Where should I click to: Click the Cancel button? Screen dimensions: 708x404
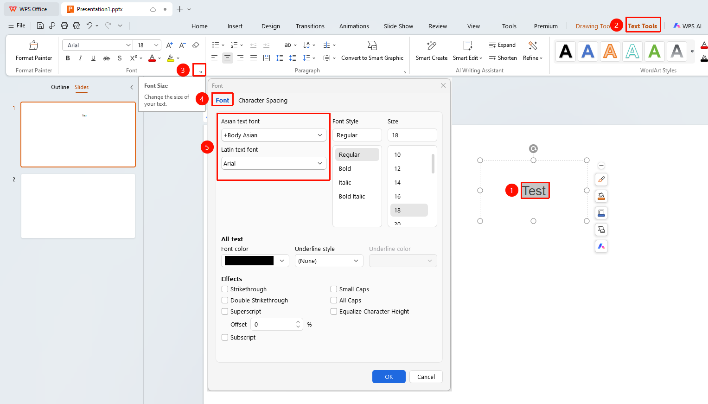(426, 377)
